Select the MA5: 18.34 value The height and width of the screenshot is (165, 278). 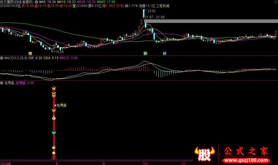[x=47, y=2]
